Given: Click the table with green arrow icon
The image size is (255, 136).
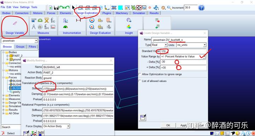Looking at the screenshot, I should (x=157, y=26).
